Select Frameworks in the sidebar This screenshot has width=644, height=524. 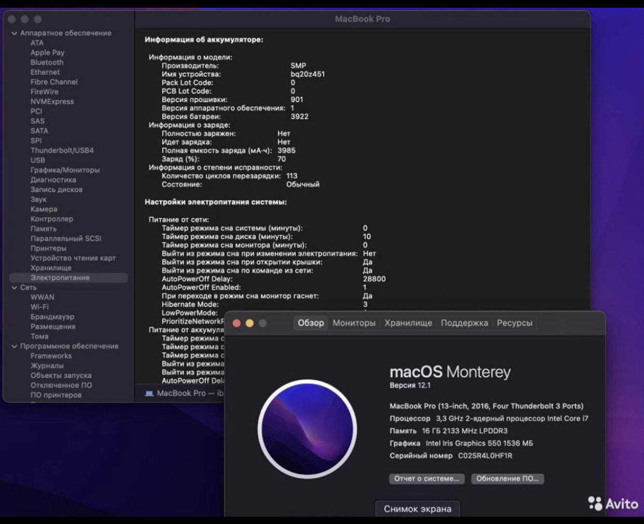tap(51, 356)
